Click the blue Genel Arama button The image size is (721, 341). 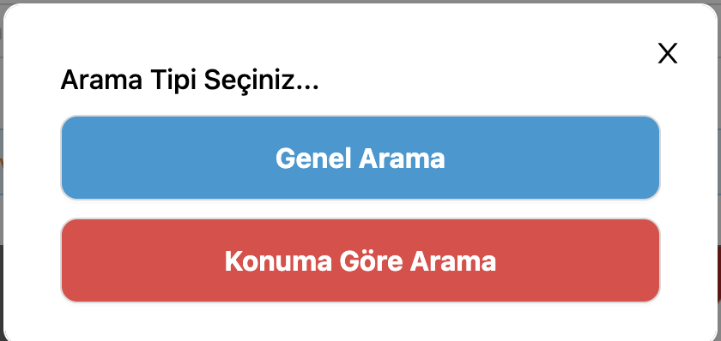(360, 158)
